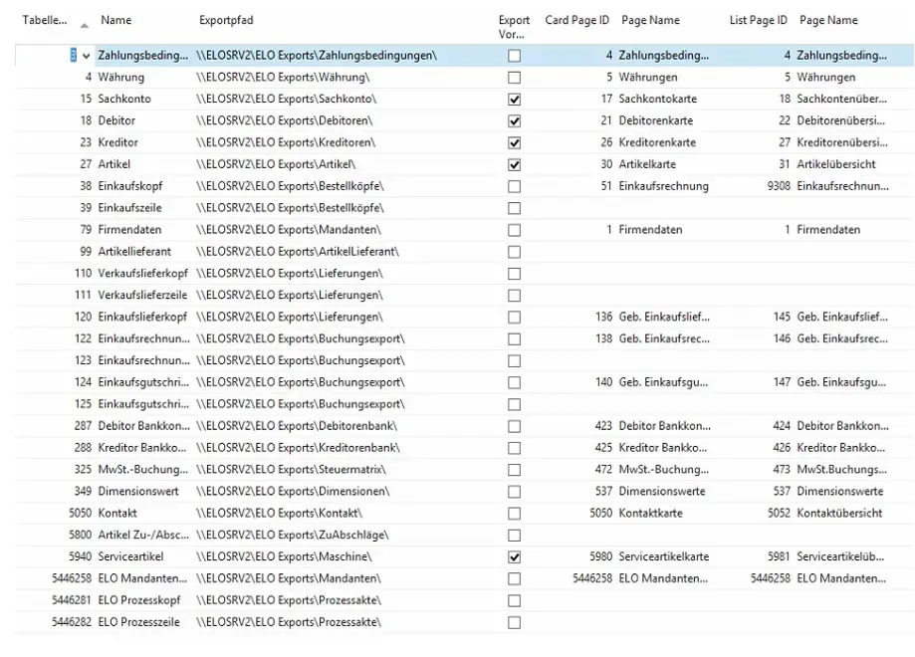The width and height of the screenshot is (915, 657).
Task: Click export path ending in Kreditorenbank\
Action: tap(298, 448)
